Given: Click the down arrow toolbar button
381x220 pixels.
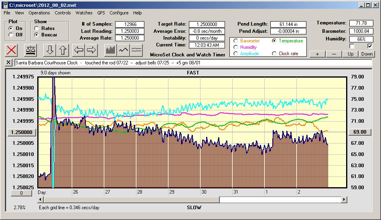Looking at the screenshot, I should point(50,50).
